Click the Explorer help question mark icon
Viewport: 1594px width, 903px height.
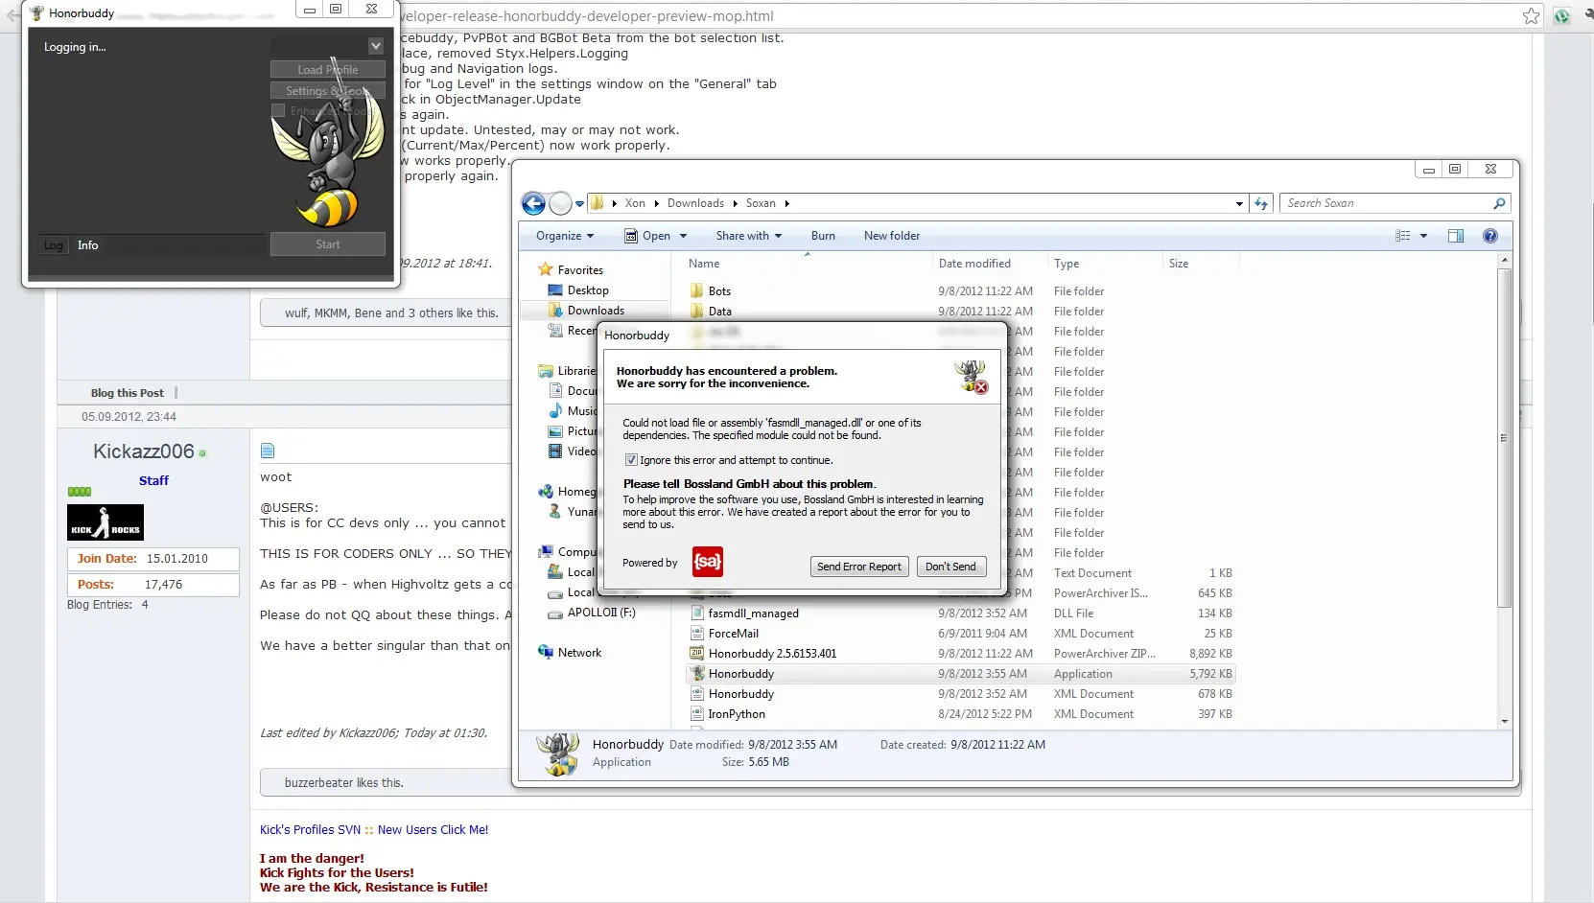(1489, 236)
